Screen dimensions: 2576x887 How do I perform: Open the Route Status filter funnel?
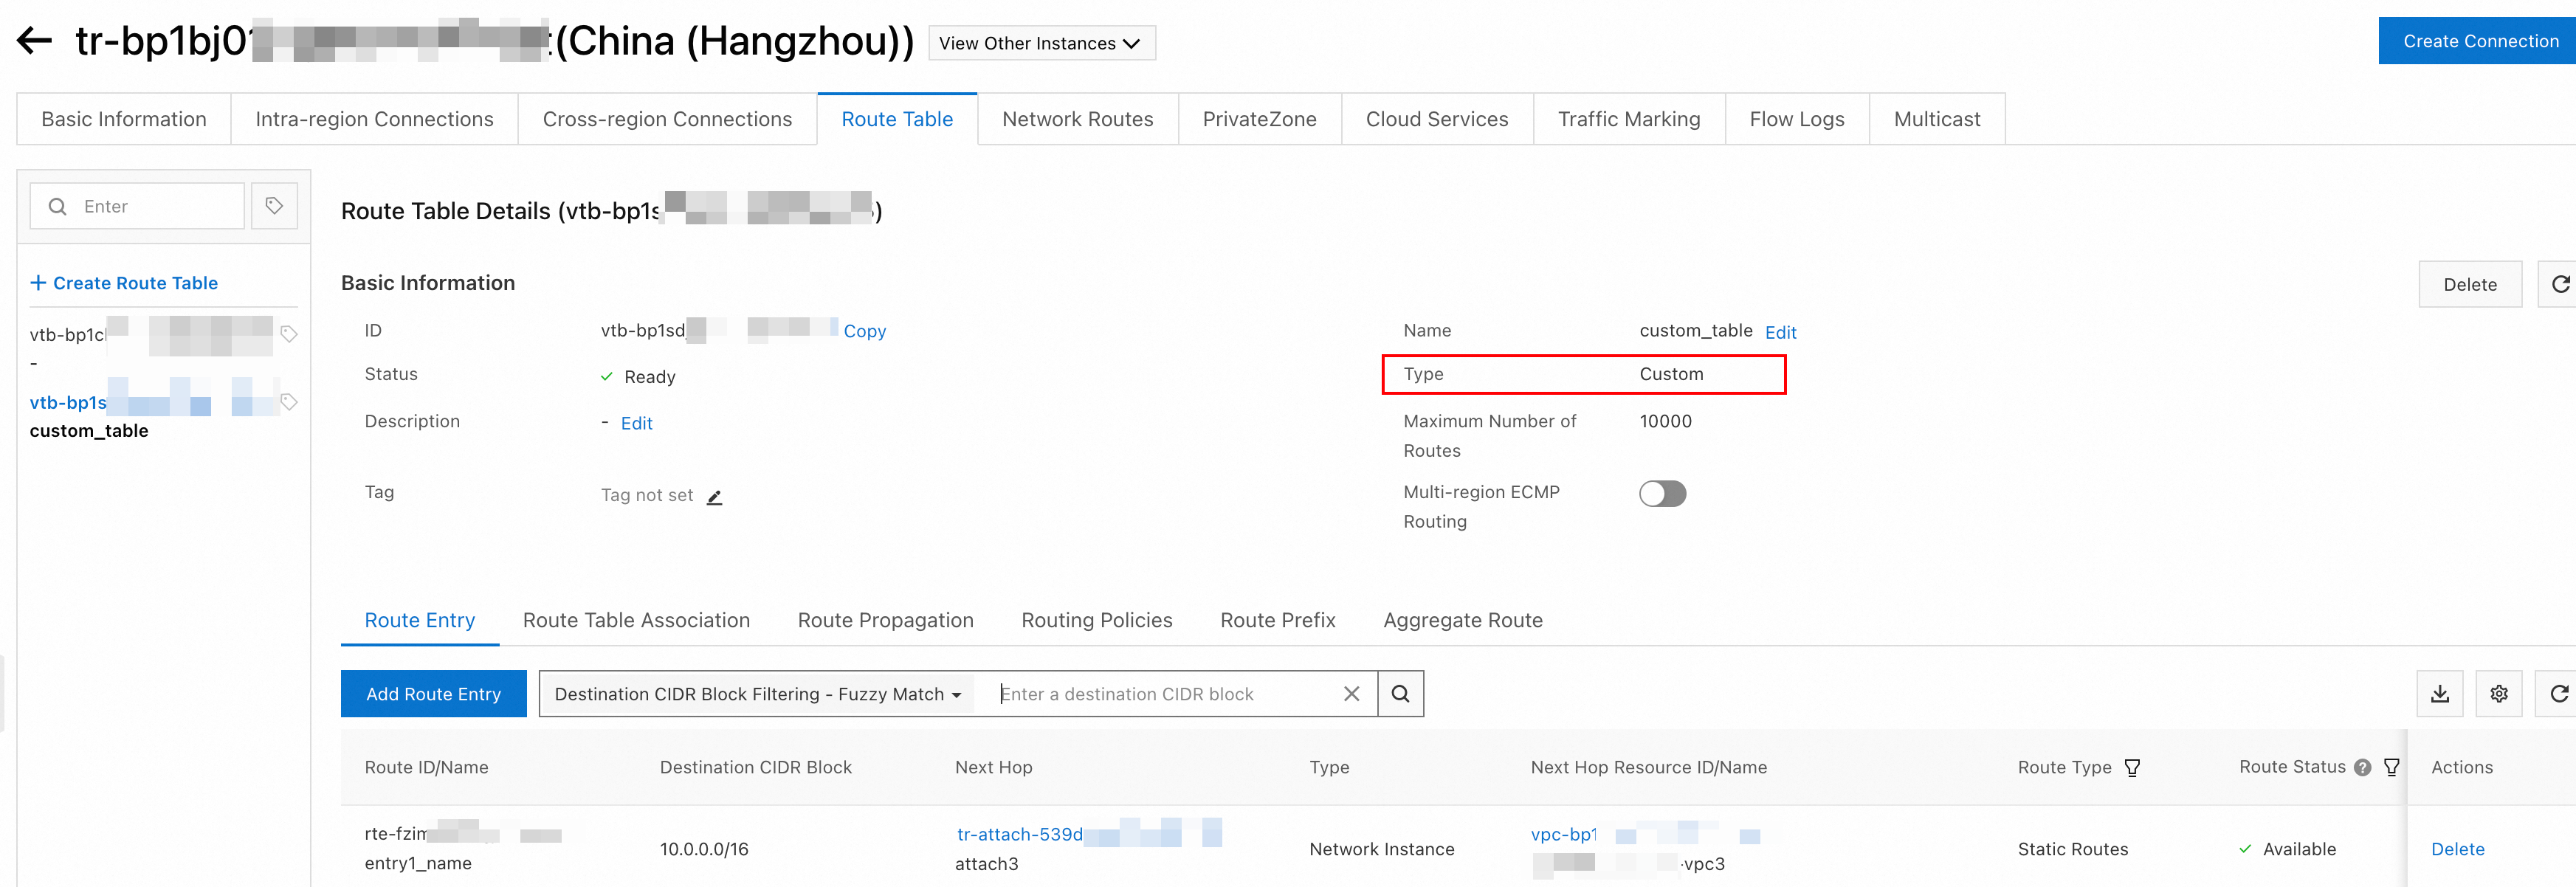click(2391, 768)
